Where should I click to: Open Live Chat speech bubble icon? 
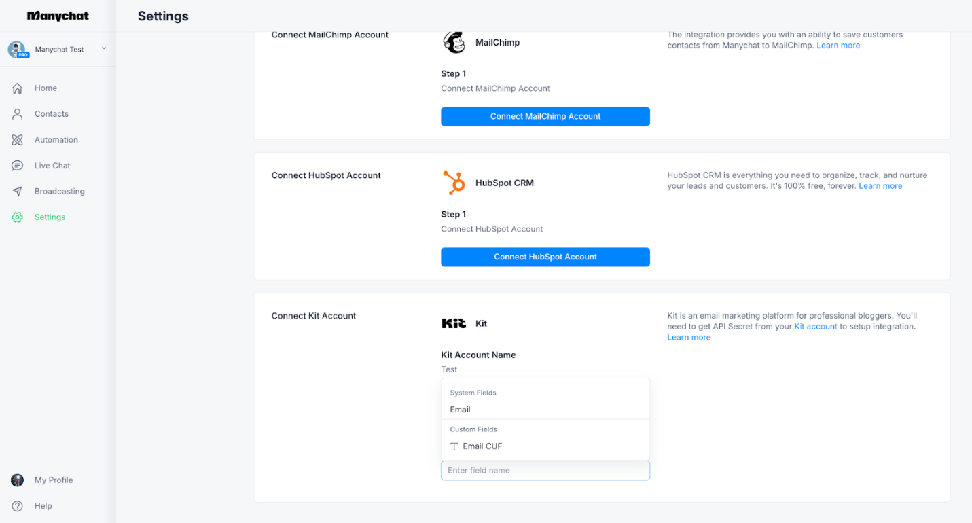coord(18,166)
